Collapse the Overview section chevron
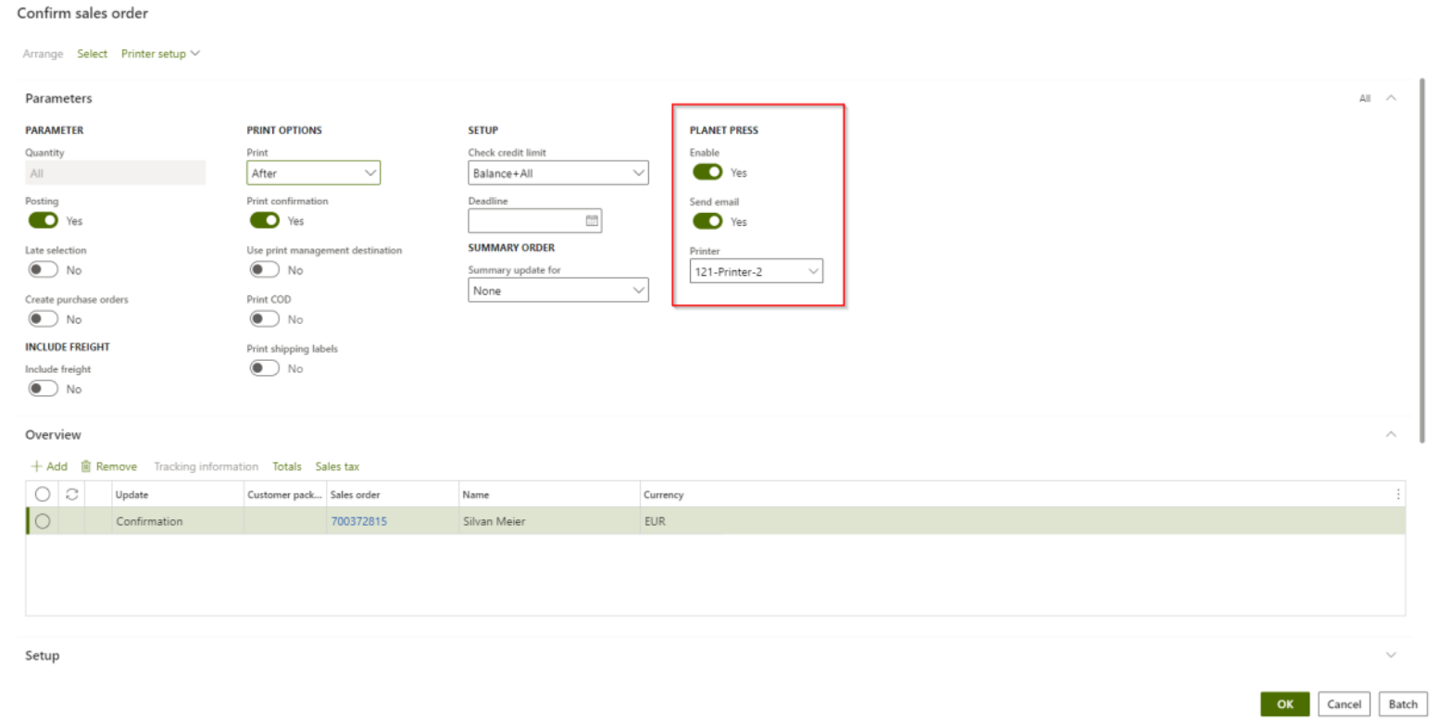1452x721 pixels. pos(1390,434)
